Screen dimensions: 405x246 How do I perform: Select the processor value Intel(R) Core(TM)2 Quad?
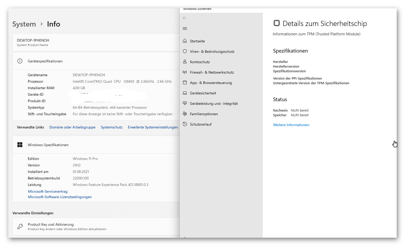click(122, 81)
